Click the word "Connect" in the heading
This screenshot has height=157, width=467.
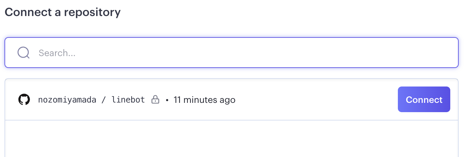click(x=25, y=12)
